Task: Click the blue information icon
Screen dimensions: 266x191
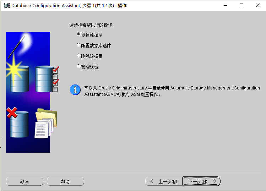Action: tap(75, 90)
